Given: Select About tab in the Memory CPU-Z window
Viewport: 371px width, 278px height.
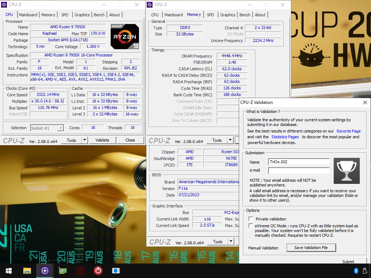Looking at the screenshot, I should click(260, 14).
